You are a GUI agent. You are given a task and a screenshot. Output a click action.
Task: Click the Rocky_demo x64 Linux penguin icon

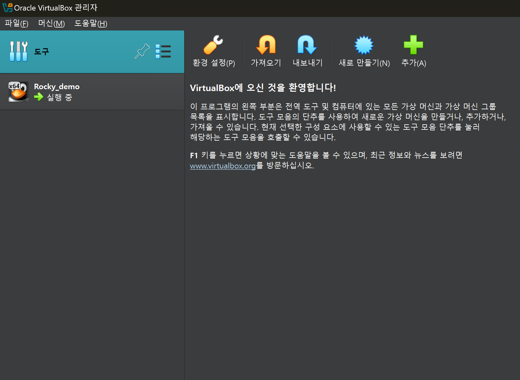click(x=19, y=91)
